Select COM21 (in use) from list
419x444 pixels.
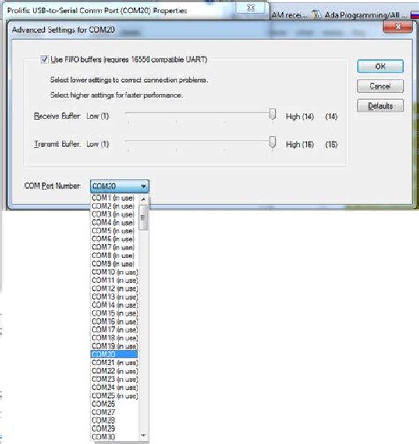(115, 363)
